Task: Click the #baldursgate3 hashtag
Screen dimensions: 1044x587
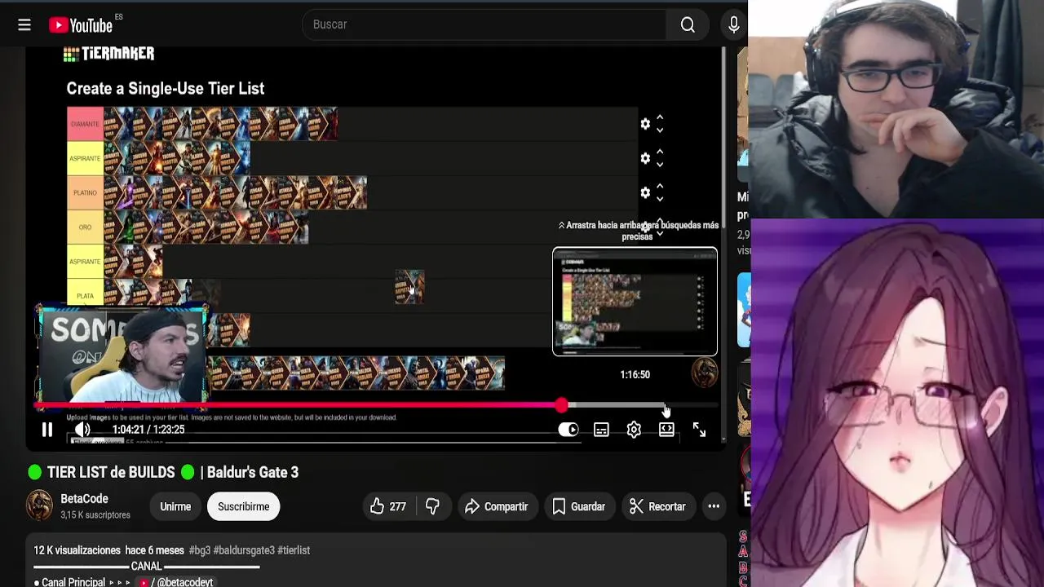Action: tap(244, 550)
